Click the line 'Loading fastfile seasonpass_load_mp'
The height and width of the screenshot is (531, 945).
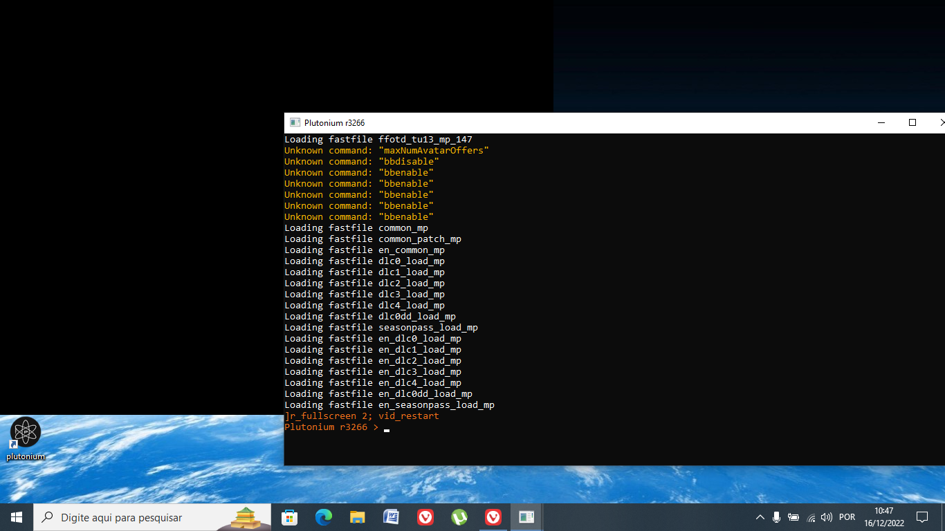point(381,328)
